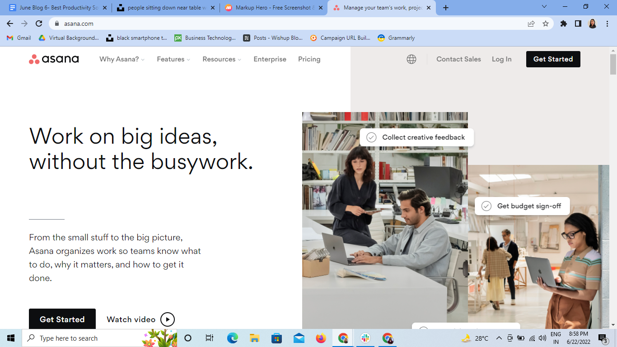
Task: Go back with the browser back arrow
Action: [10, 23]
